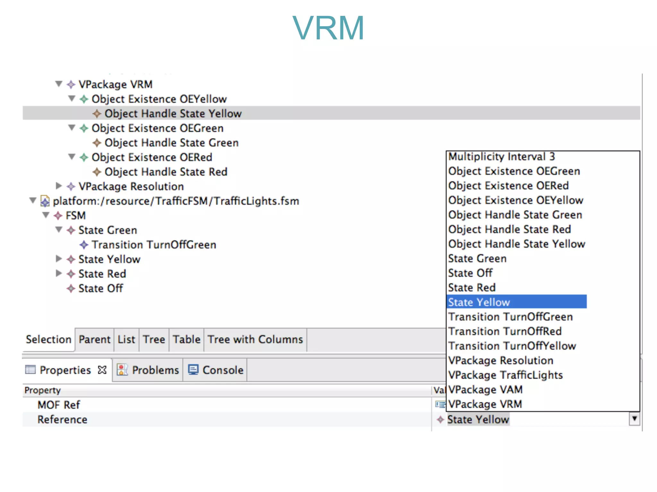Choose Object Handle State Green in dropdown list
This screenshot has width=657, height=492.
click(x=515, y=215)
